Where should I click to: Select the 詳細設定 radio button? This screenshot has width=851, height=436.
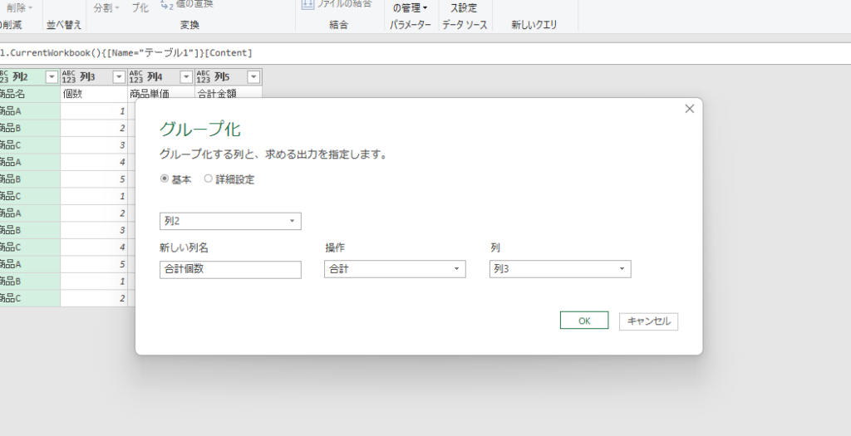(209, 179)
